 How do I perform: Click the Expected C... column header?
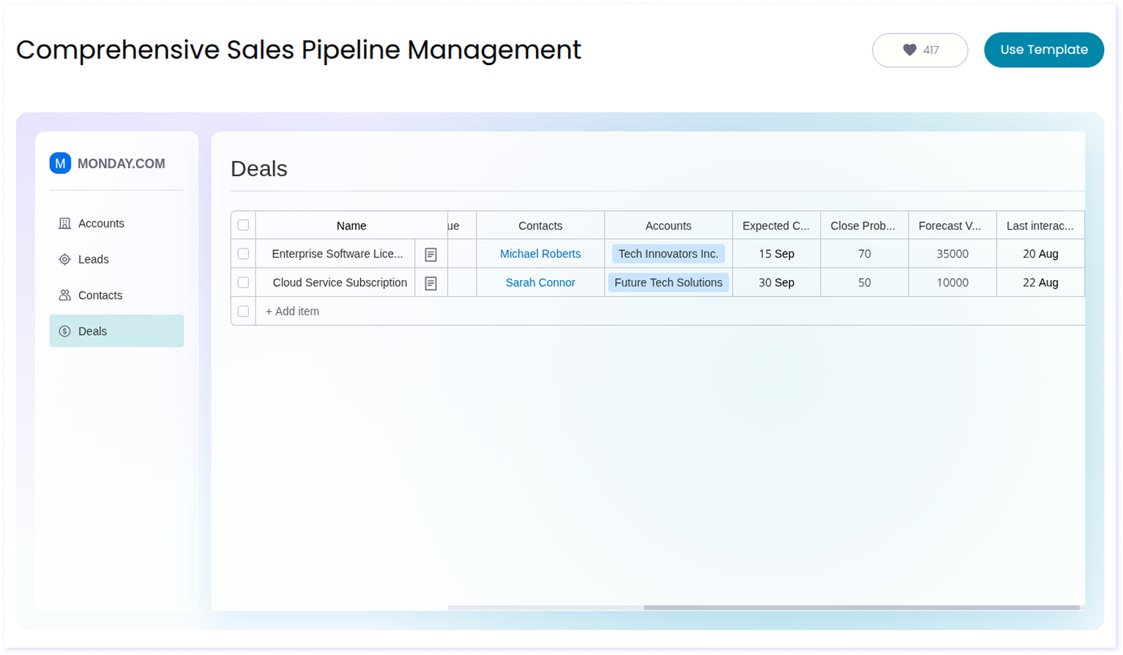pos(776,226)
